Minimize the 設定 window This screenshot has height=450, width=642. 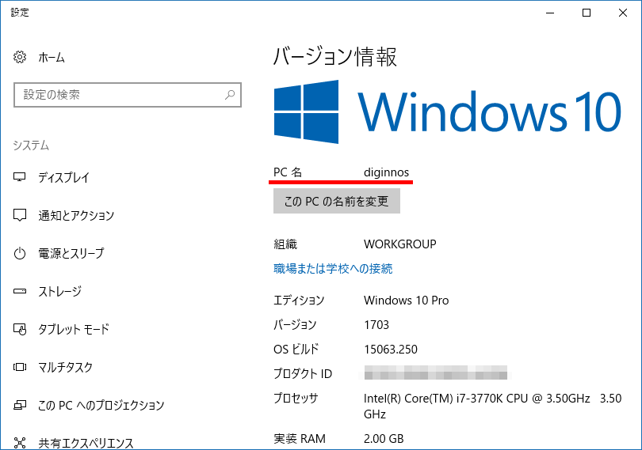coord(550,13)
